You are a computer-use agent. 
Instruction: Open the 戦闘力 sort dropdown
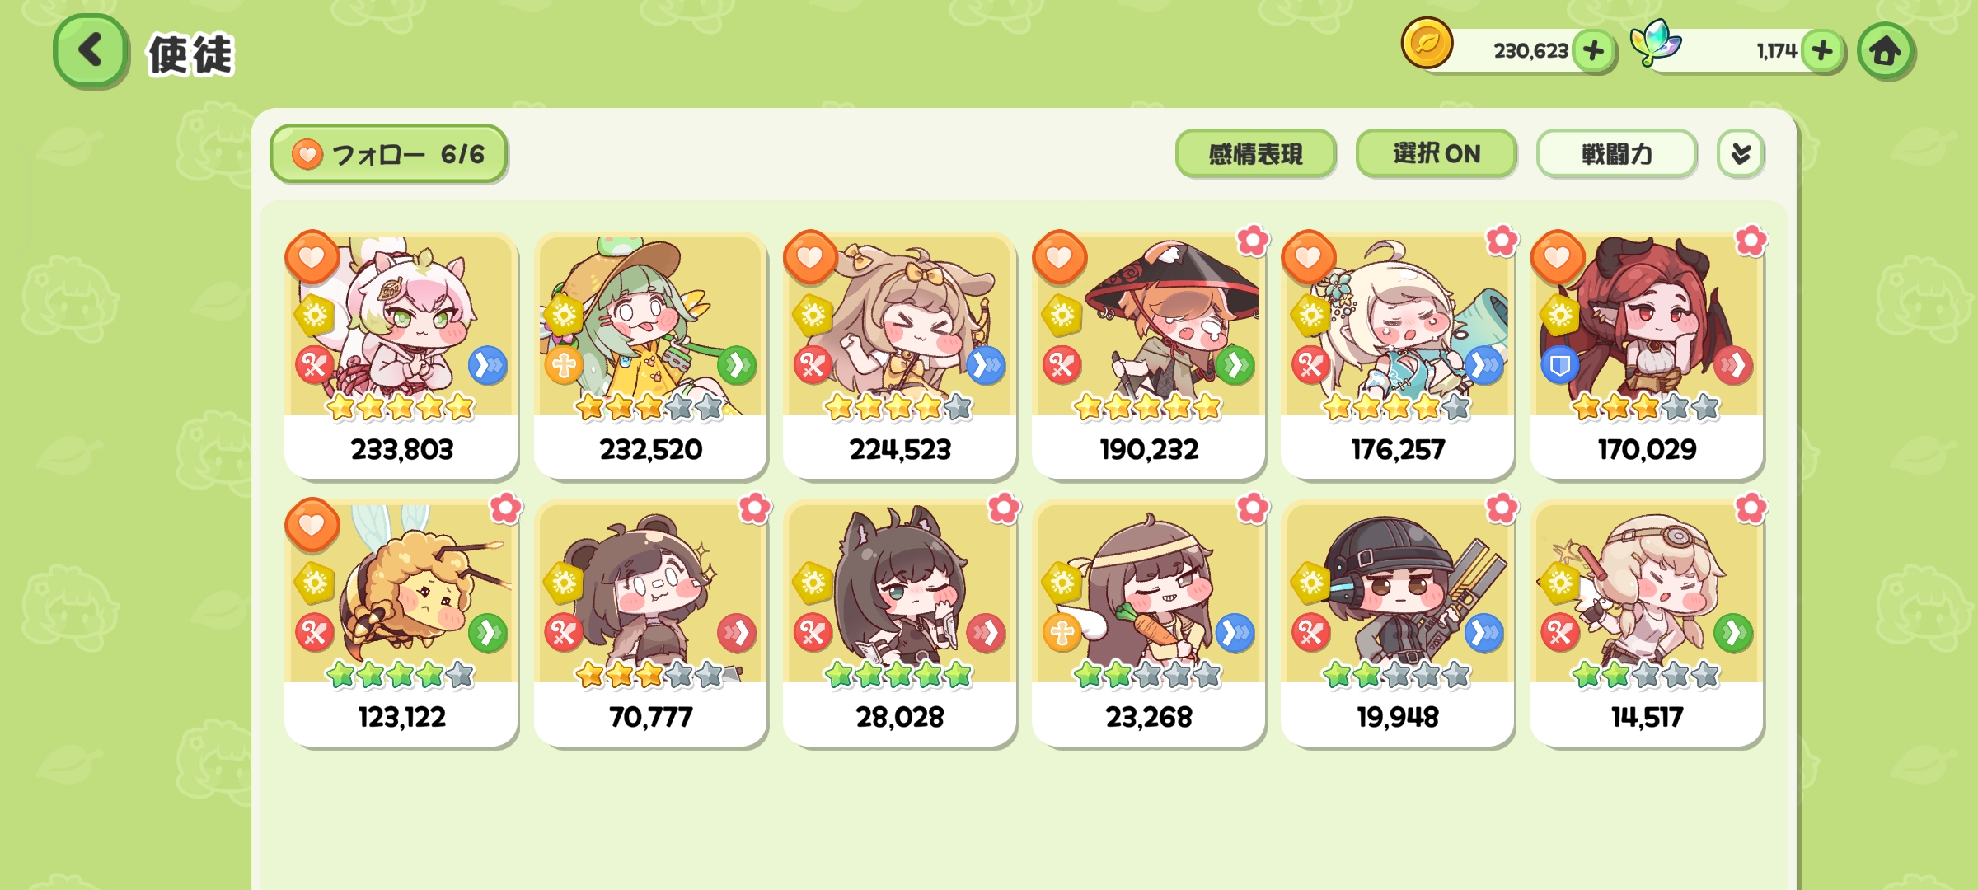1616,154
